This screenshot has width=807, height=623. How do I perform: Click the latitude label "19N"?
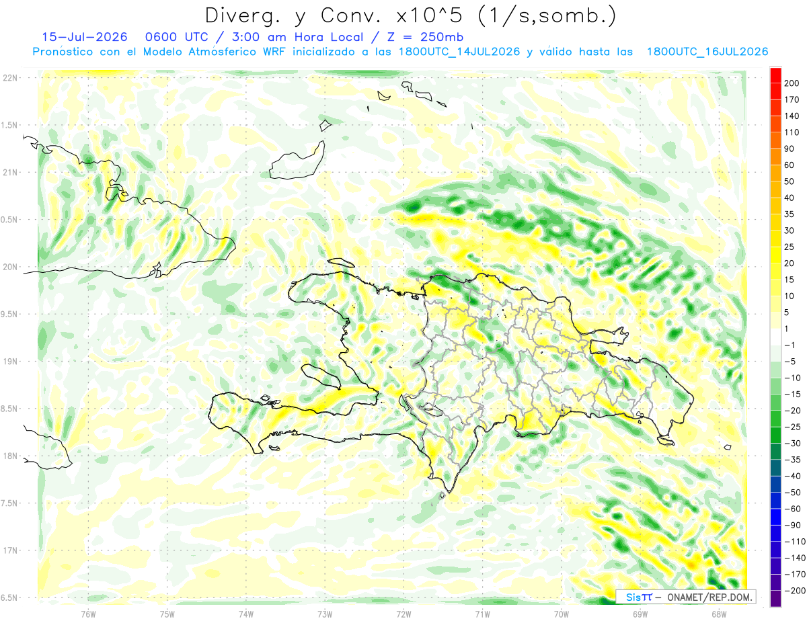pos(10,361)
